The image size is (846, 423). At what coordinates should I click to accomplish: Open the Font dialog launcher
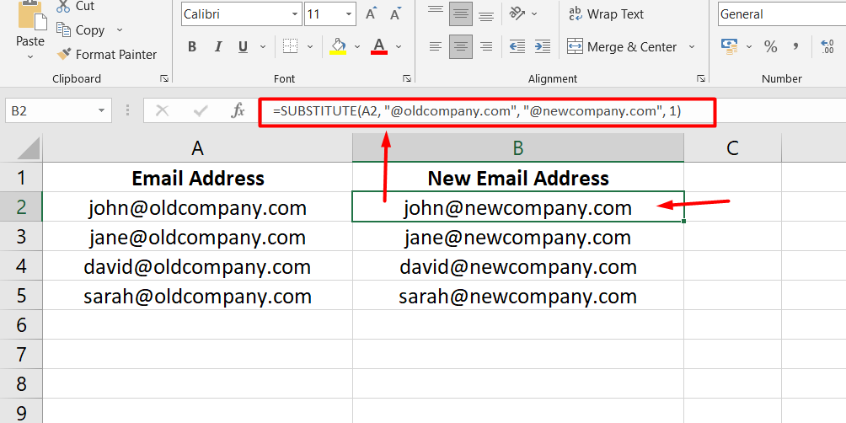[x=407, y=78]
